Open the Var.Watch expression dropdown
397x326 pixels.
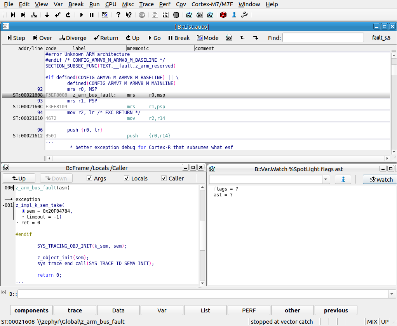pyautogui.click(x=326, y=179)
